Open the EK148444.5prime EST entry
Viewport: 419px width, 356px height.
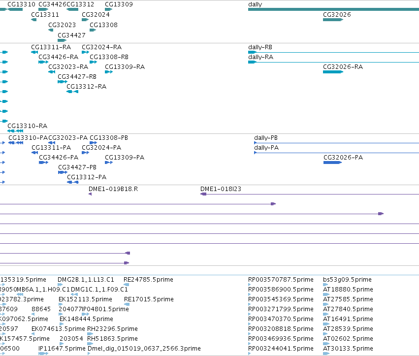coord(61,324)
